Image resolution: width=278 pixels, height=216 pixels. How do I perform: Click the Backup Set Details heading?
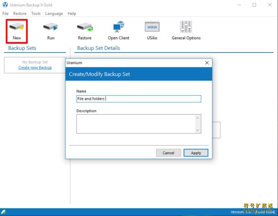(99, 48)
